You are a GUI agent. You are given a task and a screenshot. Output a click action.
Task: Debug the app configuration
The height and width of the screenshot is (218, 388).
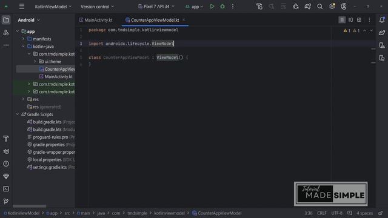(222, 7)
